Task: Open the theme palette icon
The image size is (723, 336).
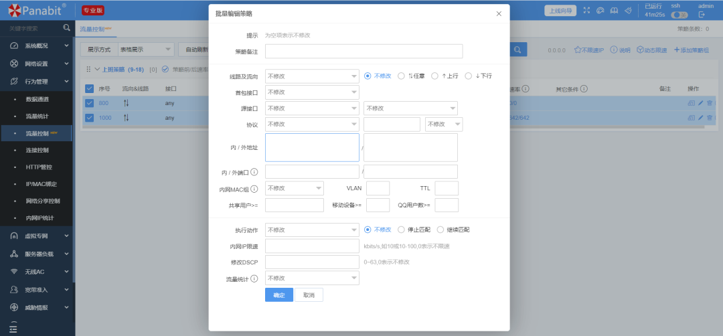Action: click(x=600, y=10)
